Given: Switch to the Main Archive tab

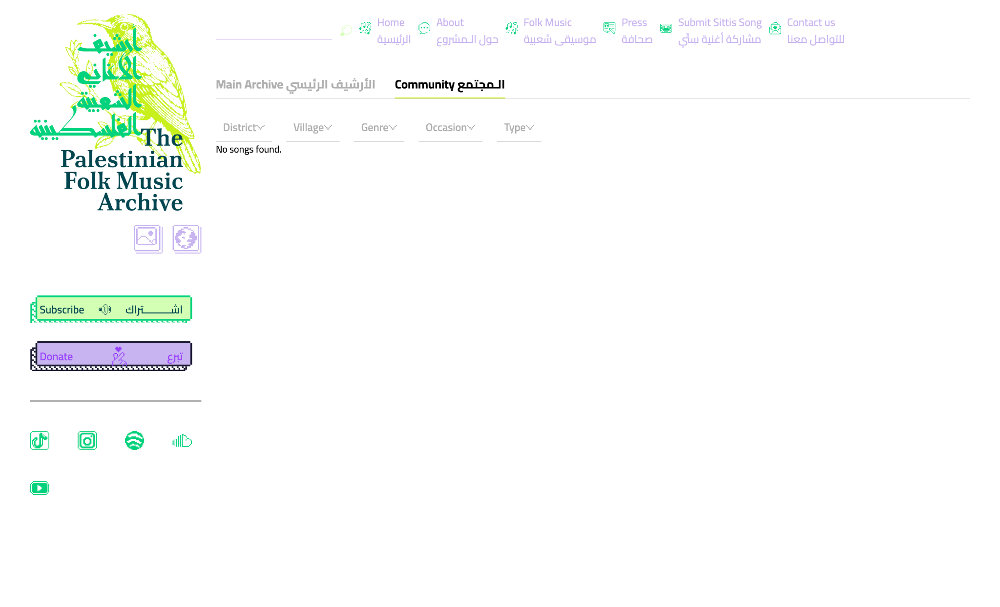Looking at the screenshot, I should pyautogui.click(x=295, y=85).
